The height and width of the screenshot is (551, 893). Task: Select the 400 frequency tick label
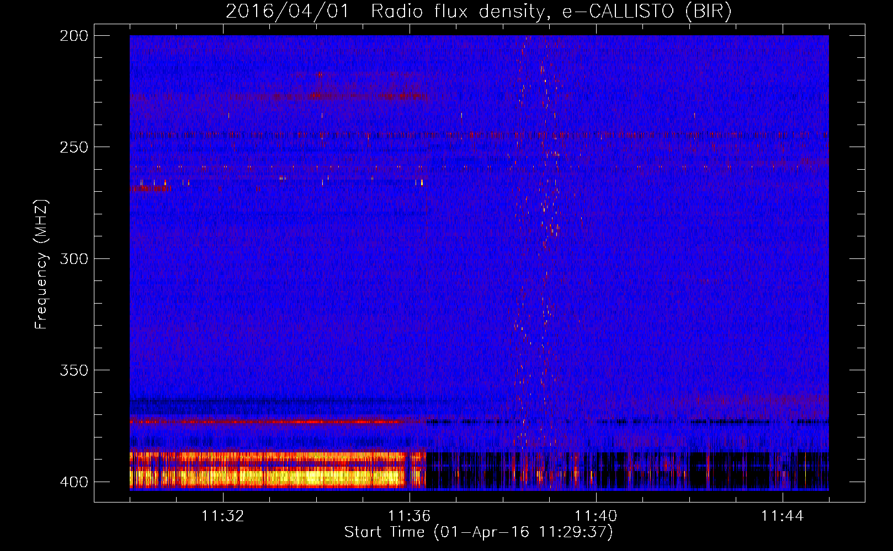74,482
